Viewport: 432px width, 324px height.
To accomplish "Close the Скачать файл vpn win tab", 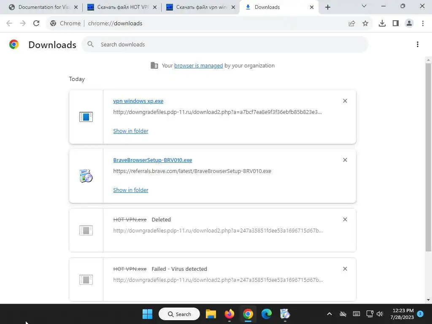I will (x=233, y=7).
